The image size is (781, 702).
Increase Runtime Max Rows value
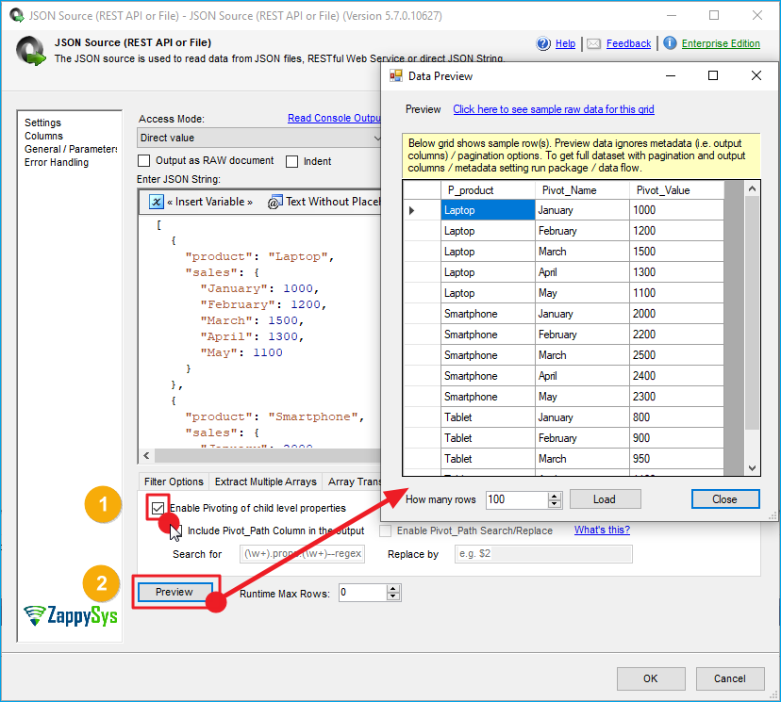click(393, 589)
